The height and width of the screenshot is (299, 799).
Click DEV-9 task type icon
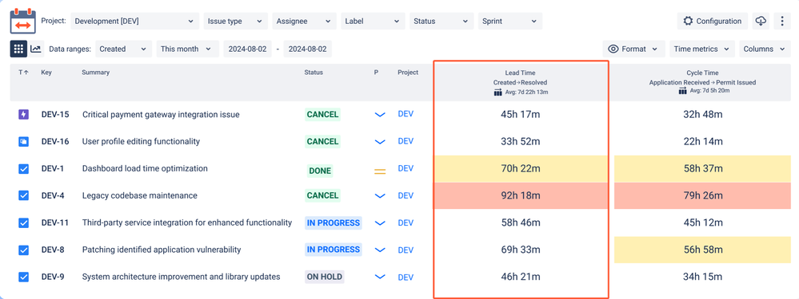click(23, 277)
